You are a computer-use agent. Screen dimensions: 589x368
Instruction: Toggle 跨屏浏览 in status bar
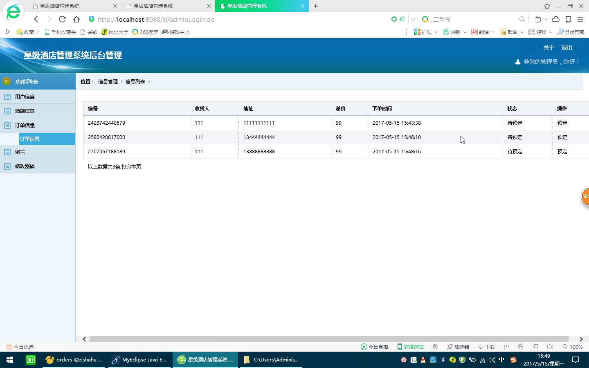coord(410,347)
